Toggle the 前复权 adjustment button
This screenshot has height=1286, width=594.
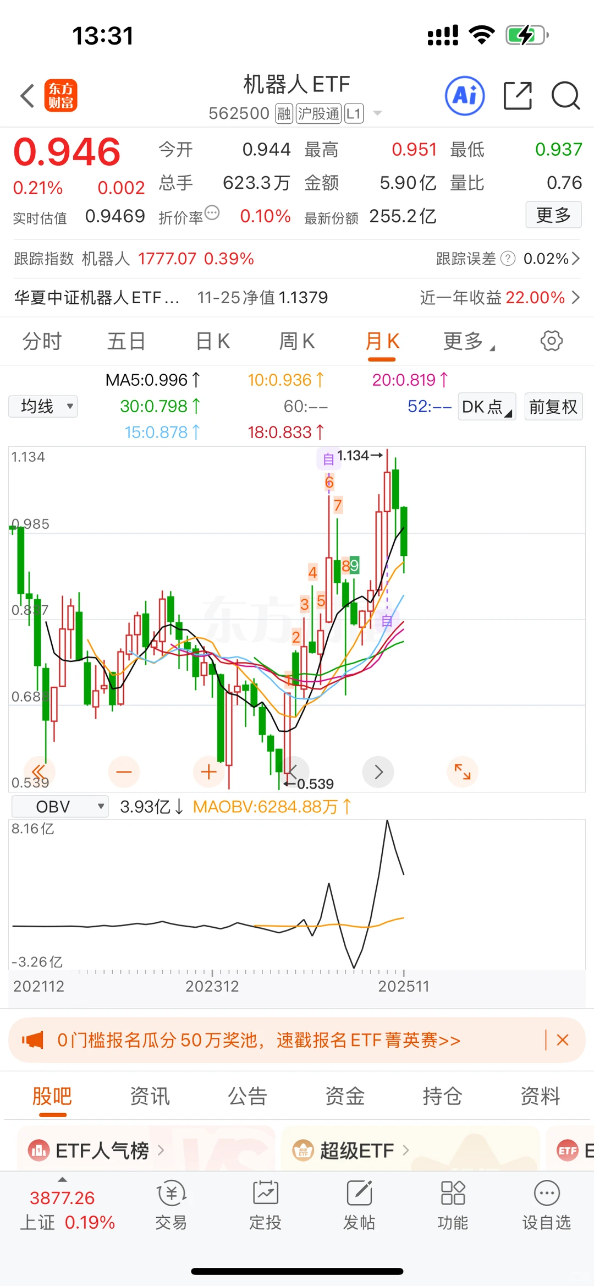pos(553,407)
